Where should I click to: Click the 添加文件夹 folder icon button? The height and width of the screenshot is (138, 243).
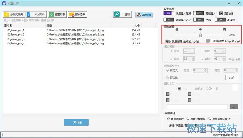[14, 14]
